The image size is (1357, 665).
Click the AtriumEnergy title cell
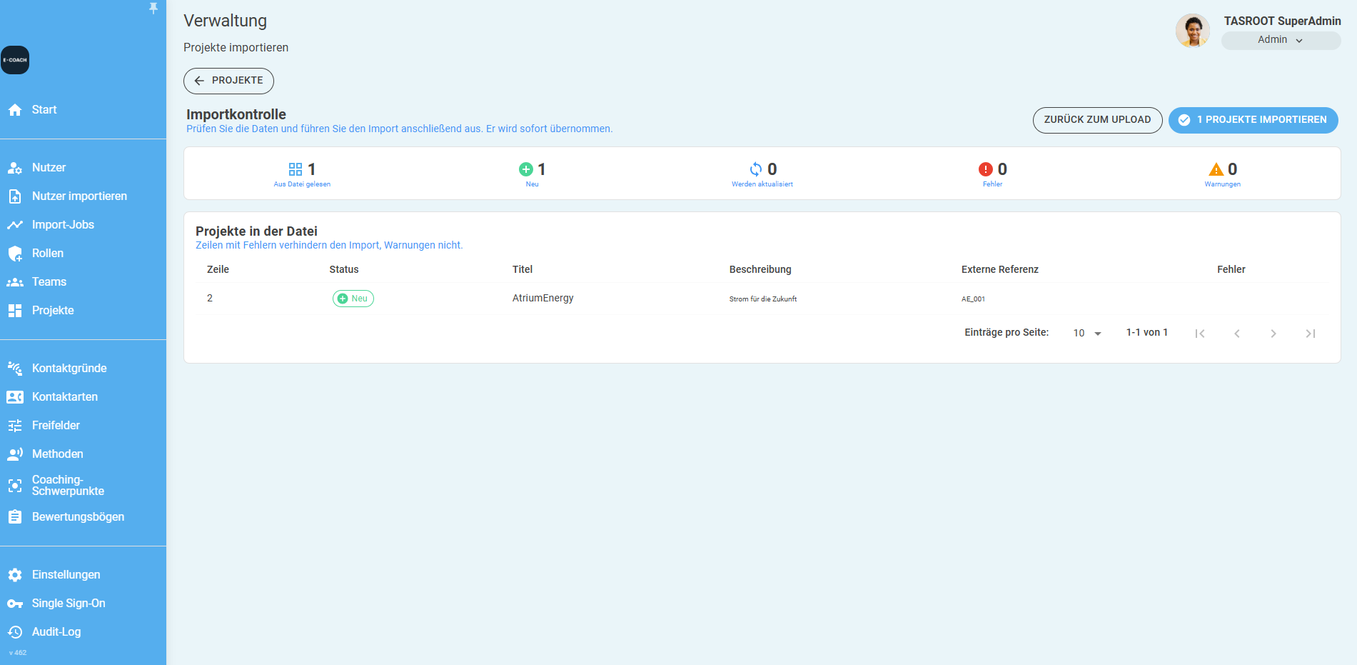tap(543, 299)
